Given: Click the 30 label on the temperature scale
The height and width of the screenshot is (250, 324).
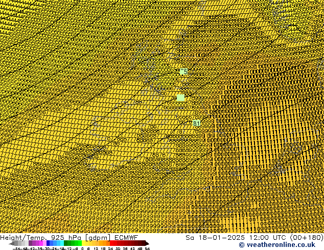Looking at the screenshot, I should click(x=118, y=248).
